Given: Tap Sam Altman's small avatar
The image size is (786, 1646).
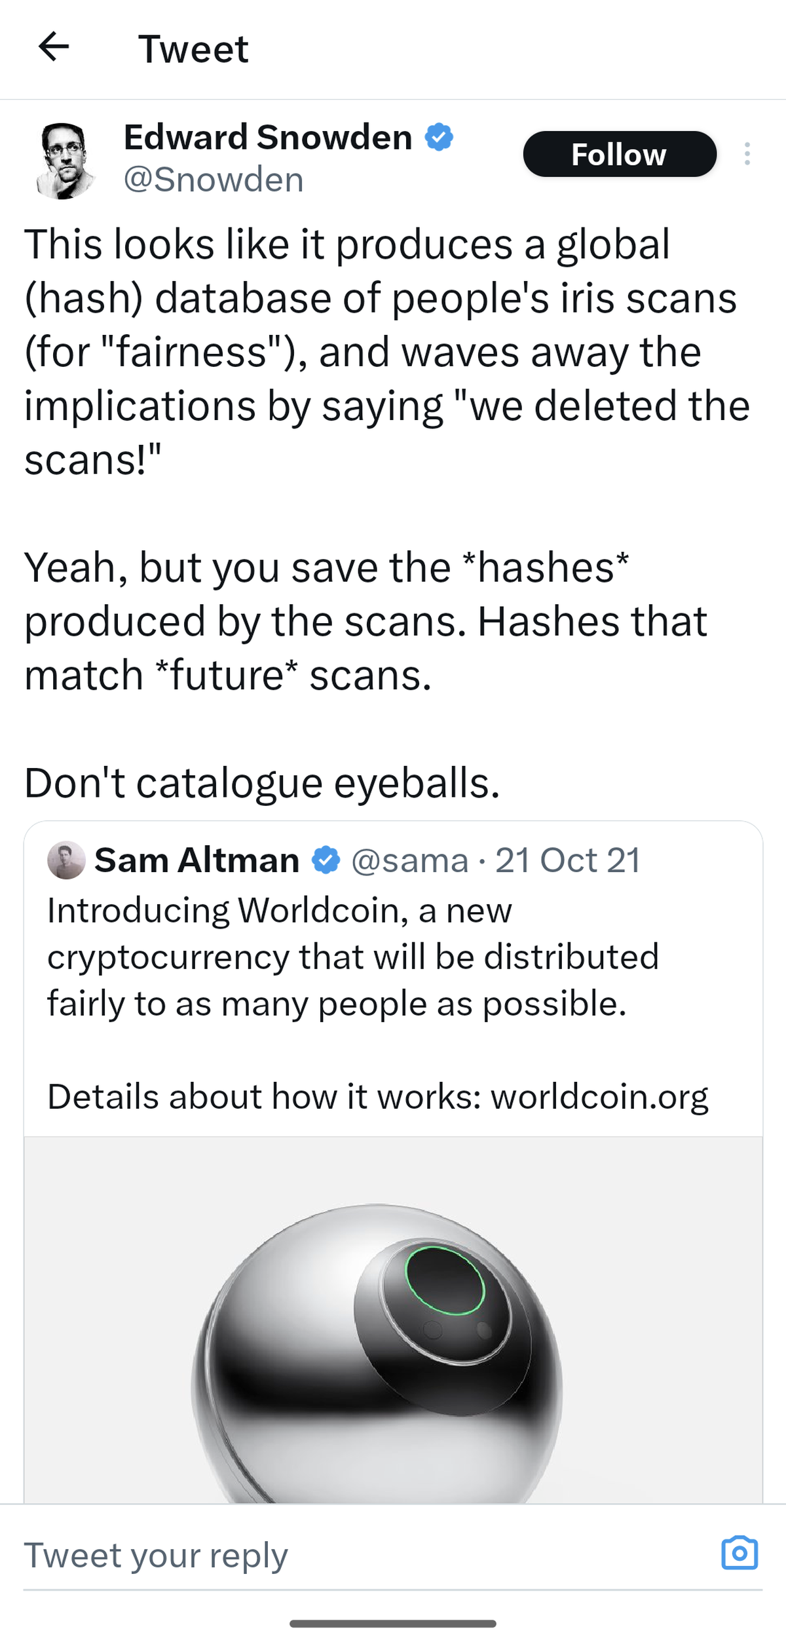Looking at the screenshot, I should click(66, 860).
